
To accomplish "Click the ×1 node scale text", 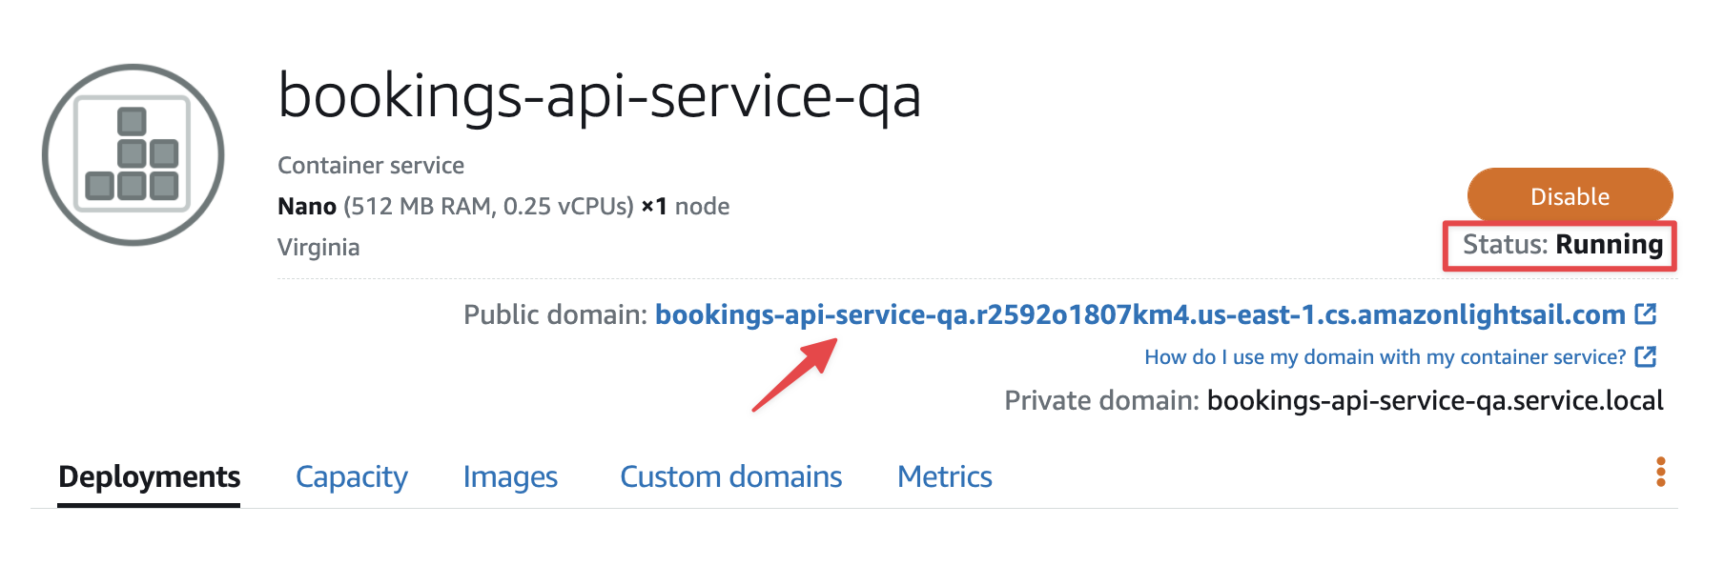I will (685, 206).
